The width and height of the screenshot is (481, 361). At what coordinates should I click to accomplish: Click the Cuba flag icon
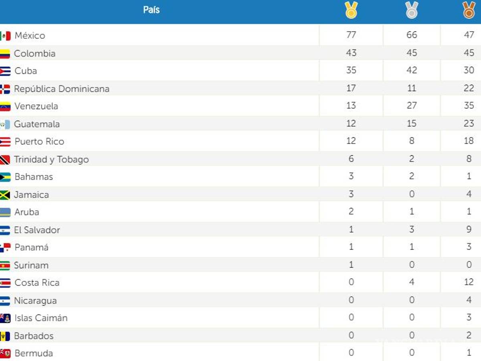tap(4, 71)
